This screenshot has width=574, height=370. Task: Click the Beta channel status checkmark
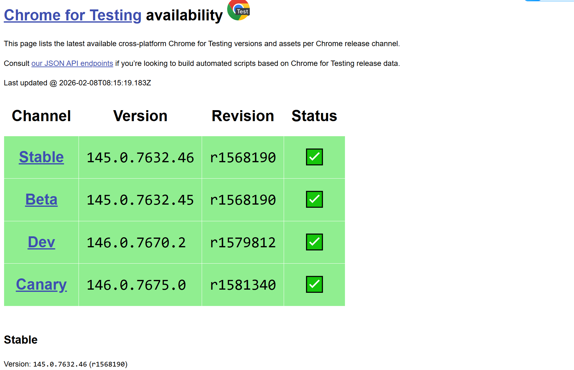(314, 199)
